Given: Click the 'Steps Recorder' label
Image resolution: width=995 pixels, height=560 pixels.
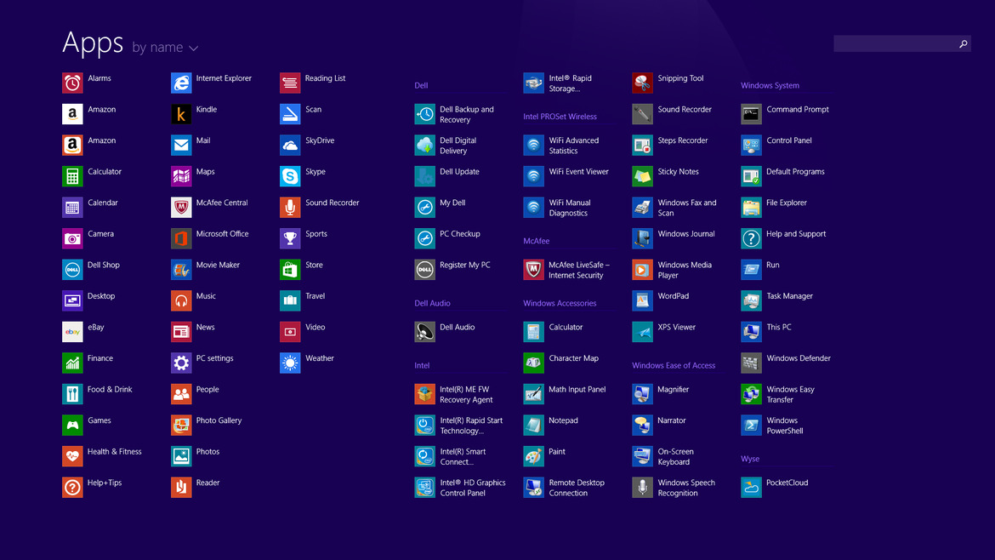Looking at the screenshot, I should tap(682, 140).
